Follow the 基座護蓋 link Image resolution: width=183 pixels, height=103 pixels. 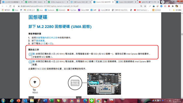pyautogui.click(x=40, y=40)
